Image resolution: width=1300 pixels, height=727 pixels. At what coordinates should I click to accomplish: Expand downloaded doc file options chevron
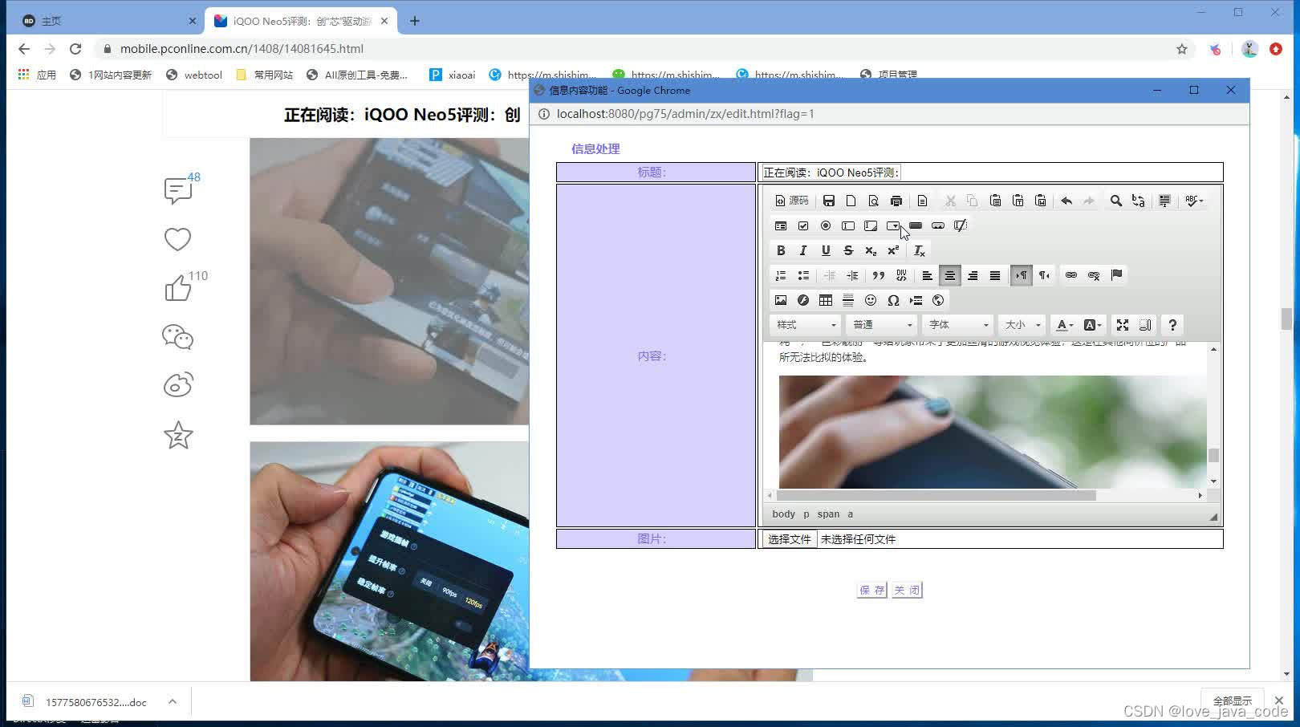click(173, 701)
